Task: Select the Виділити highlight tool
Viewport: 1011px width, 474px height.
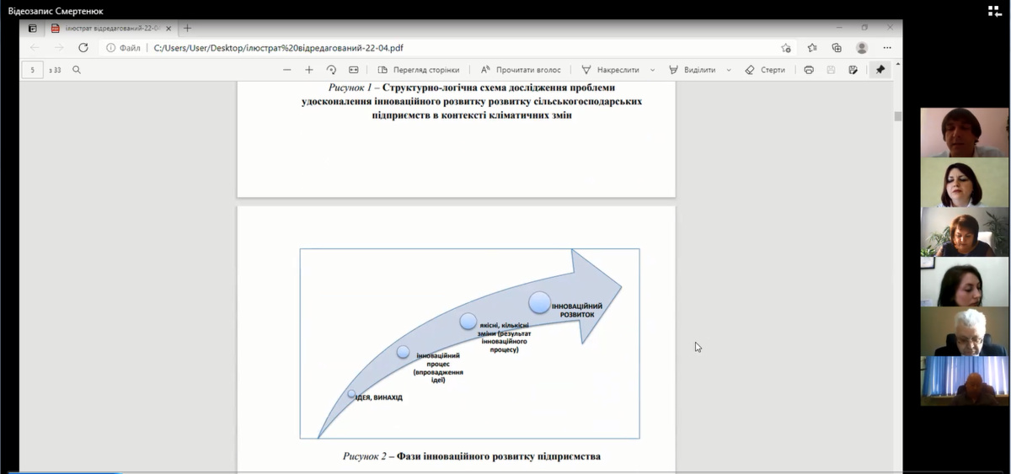Action: pyautogui.click(x=693, y=70)
